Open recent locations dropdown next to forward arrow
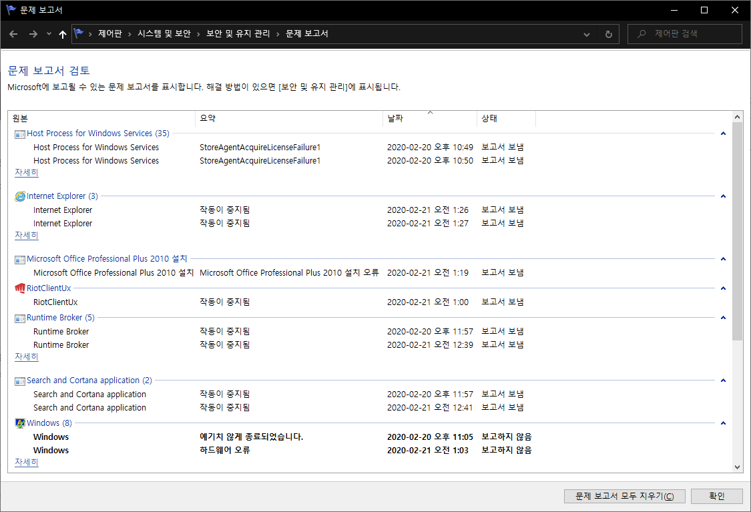This screenshot has height=512, width=751. 49,34
